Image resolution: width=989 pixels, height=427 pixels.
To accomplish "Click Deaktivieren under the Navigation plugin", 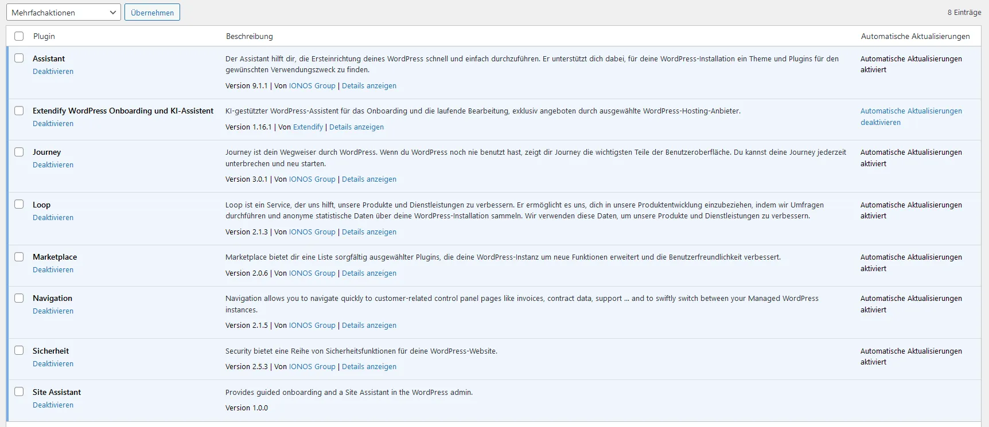I will pyautogui.click(x=53, y=311).
